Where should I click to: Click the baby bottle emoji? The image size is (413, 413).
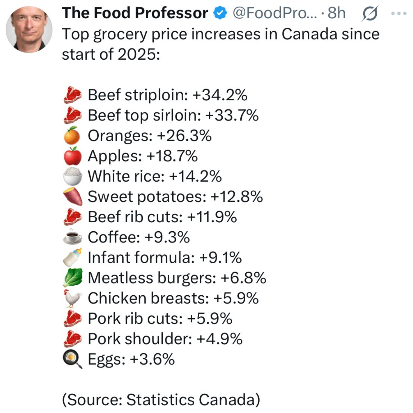(x=72, y=257)
